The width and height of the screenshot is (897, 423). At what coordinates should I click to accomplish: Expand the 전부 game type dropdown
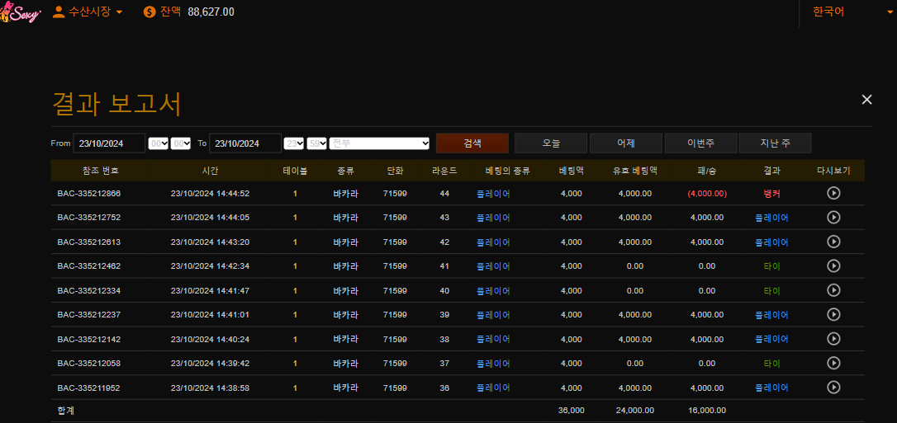379,143
